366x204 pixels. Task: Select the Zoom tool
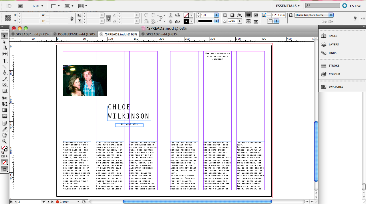pos(5,141)
